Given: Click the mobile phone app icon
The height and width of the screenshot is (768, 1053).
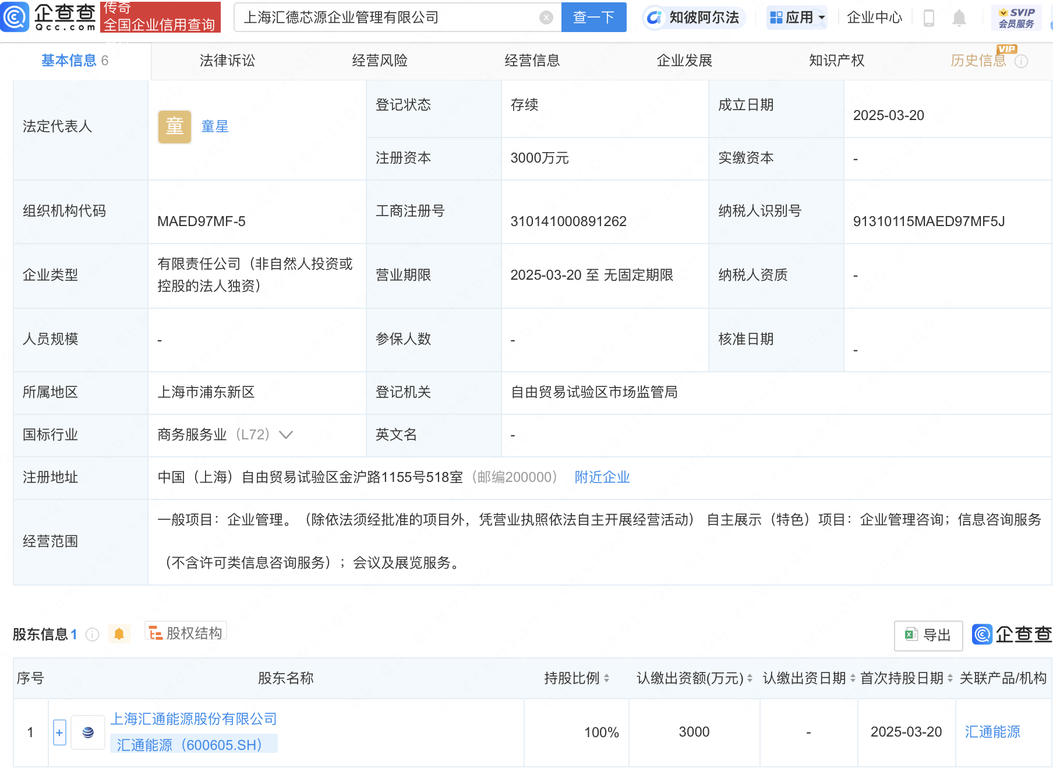Looking at the screenshot, I should [x=929, y=18].
